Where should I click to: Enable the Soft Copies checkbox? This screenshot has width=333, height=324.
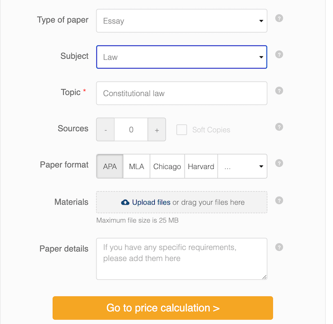coord(182,130)
